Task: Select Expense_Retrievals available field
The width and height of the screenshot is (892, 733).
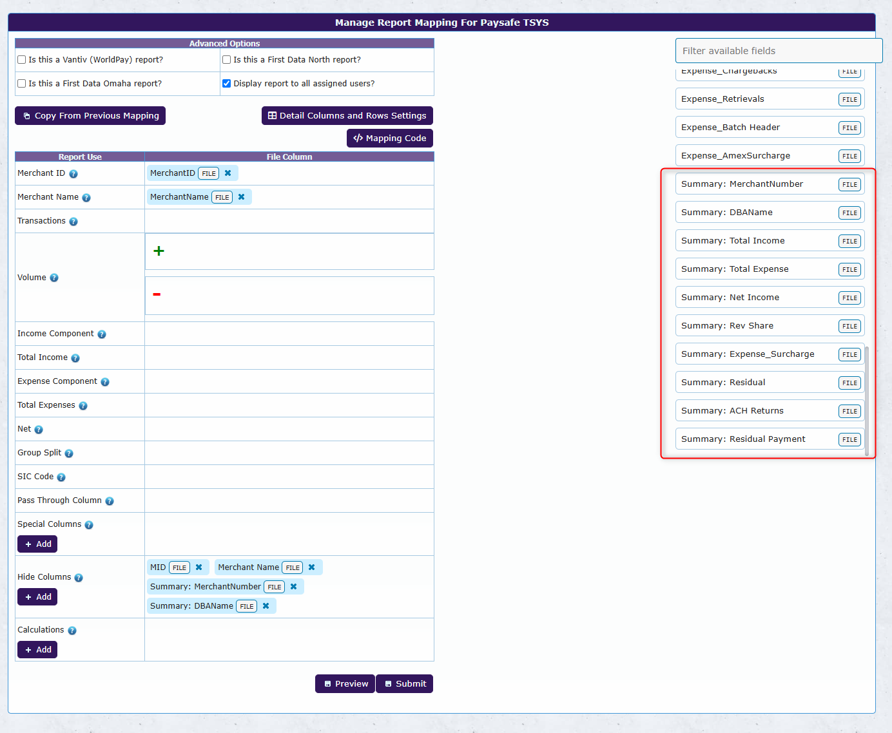Action: (770, 99)
